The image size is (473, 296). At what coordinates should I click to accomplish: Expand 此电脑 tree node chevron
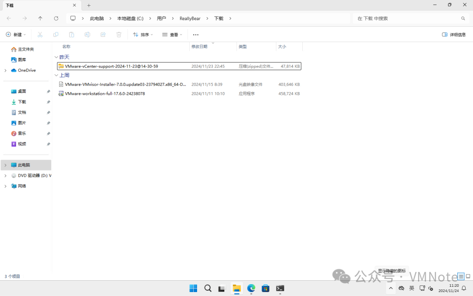tap(5, 165)
